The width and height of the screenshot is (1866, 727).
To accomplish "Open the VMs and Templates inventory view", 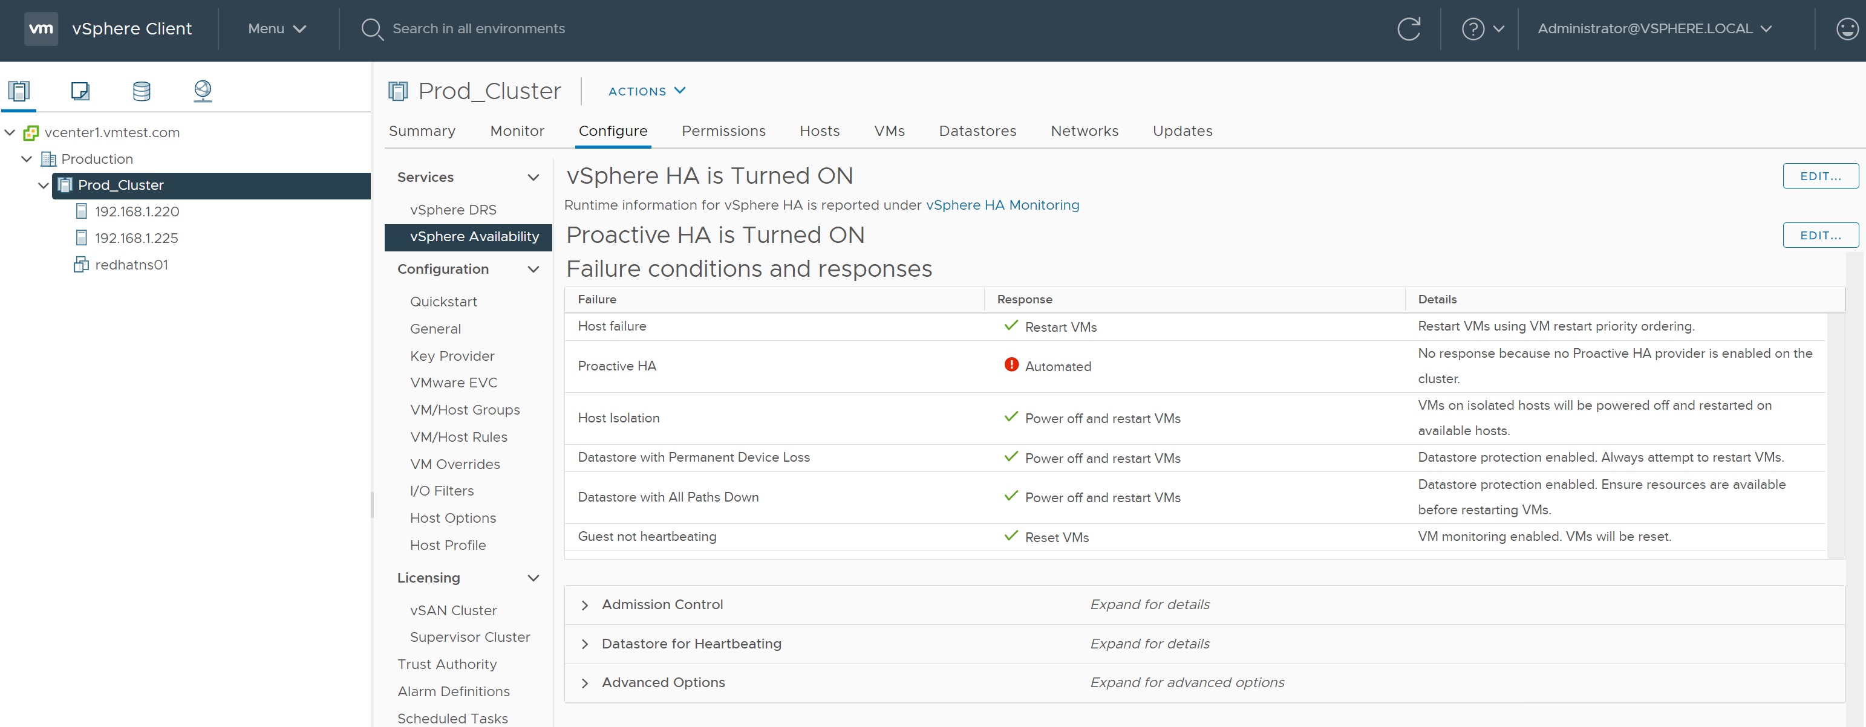I will pos(80,91).
